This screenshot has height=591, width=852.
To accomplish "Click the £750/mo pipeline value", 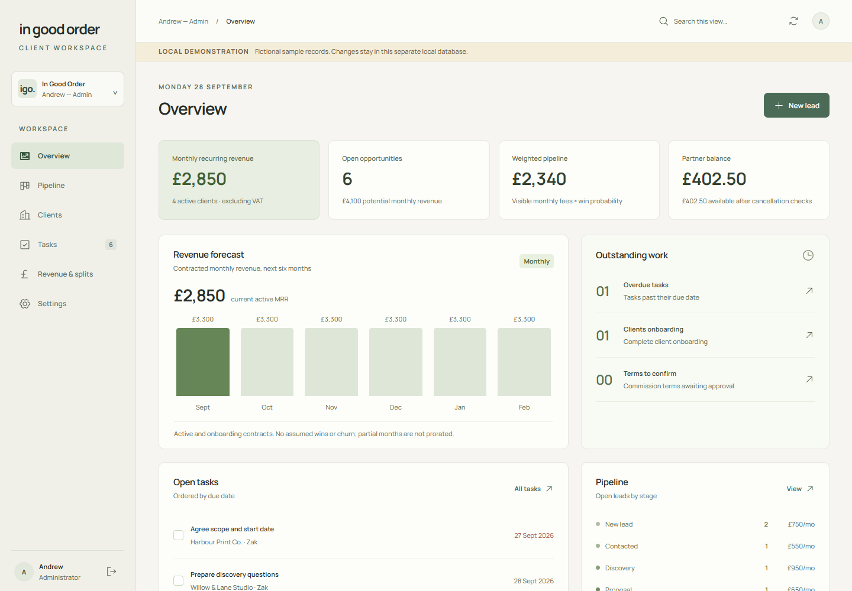I will click(x=801, y=524).
